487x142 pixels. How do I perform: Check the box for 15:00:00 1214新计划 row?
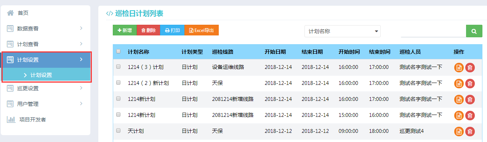tap(118, 115)
